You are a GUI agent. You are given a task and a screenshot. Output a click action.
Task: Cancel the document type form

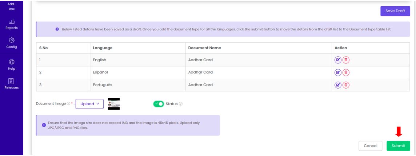click(371, 146)
